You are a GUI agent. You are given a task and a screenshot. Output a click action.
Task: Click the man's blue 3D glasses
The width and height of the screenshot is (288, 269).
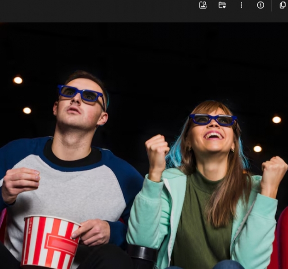coord(80,94)
